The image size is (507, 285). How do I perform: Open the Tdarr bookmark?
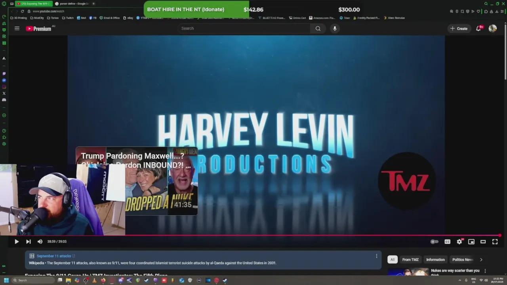pos(345,18)
